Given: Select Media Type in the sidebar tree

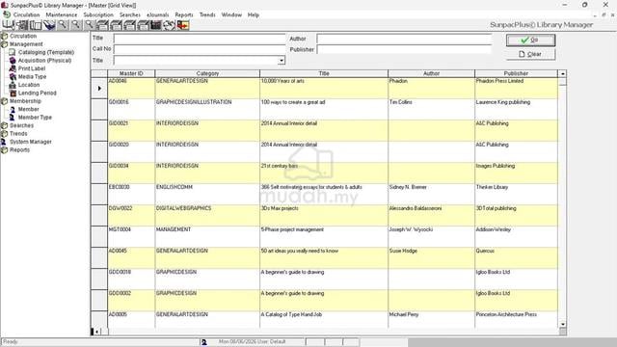Looking at the screenshot, I should 32,77.
